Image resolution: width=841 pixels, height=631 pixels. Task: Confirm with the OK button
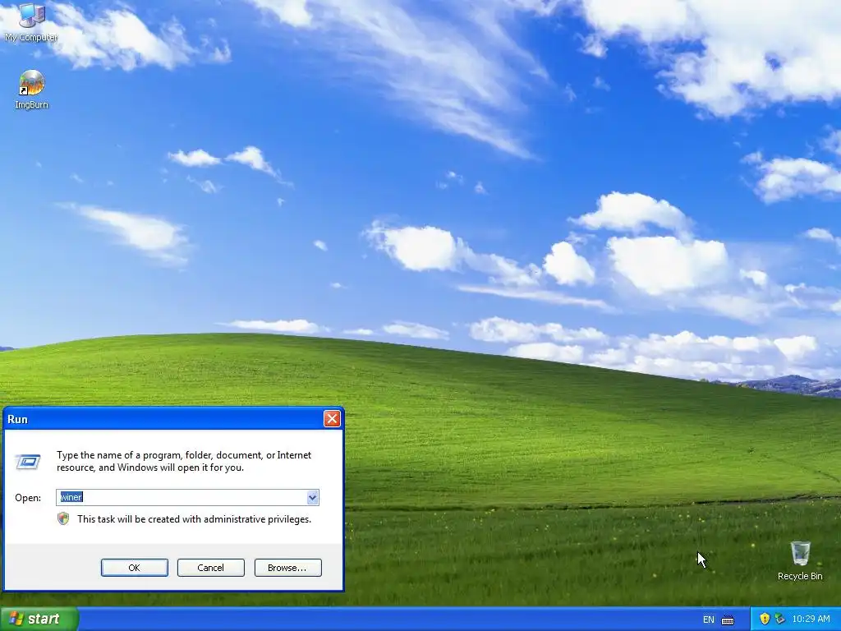(x=135, y=568)
